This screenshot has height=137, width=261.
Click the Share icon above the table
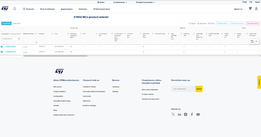pos(209,24)
